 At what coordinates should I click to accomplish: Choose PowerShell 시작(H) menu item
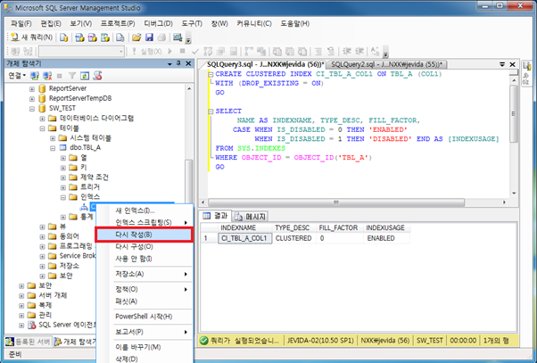click(x=145, y=317)
